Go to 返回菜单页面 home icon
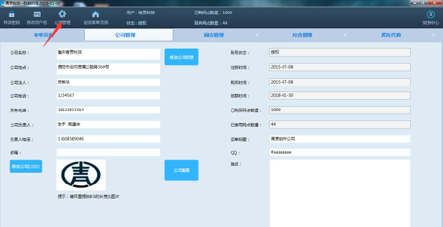This screenshot has width=443, height=227. (96, 14)
